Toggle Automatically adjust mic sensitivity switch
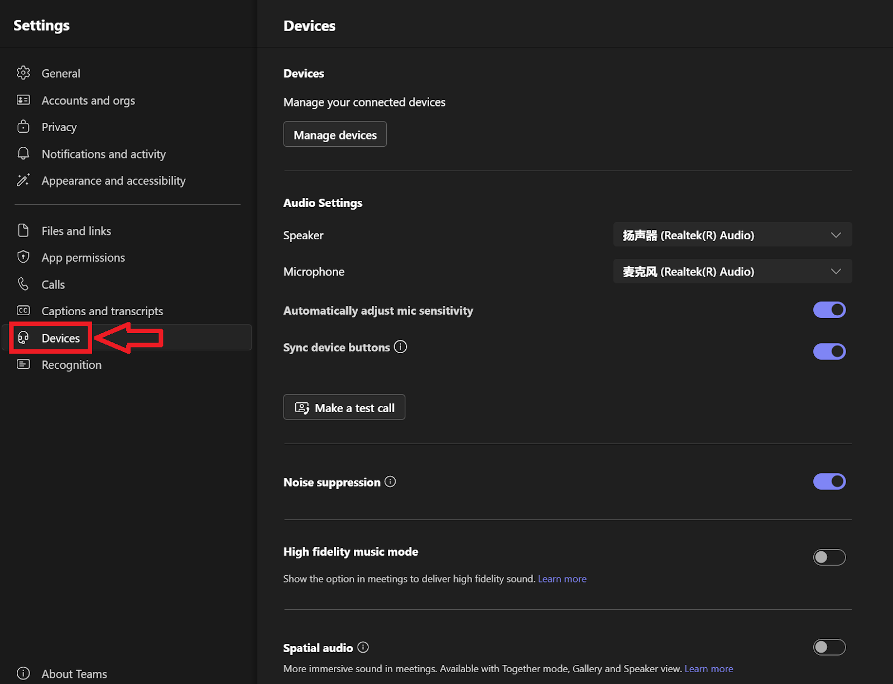The width and height of the screenshot is (893, 684). pyautogui.click(x=829, y=310)
